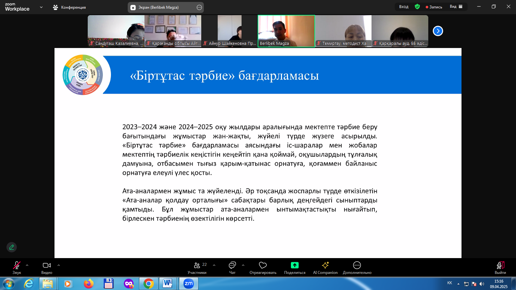Expand video settings arrow next to camera
Screen dimensions: 516x290
pos(59,265)
